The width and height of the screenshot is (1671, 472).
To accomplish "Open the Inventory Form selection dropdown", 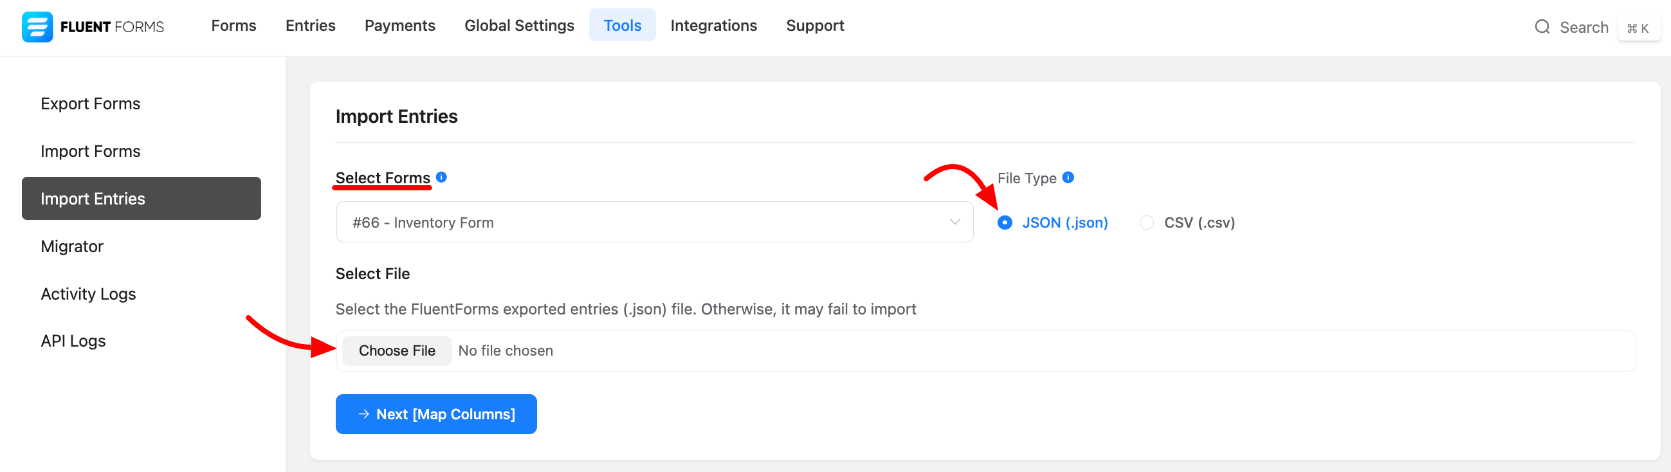I will [x=649, y=222].
